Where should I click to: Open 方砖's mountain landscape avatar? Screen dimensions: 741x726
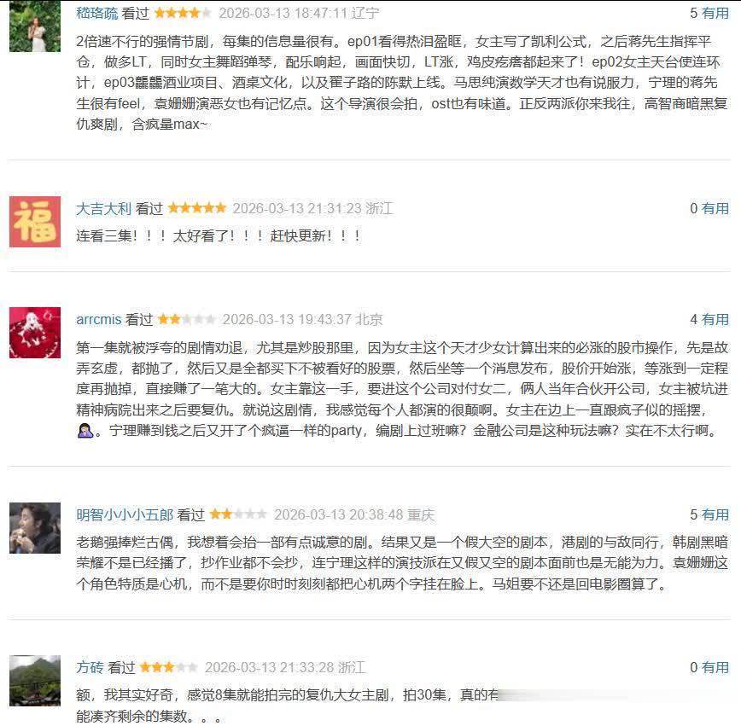pos(35,681)
